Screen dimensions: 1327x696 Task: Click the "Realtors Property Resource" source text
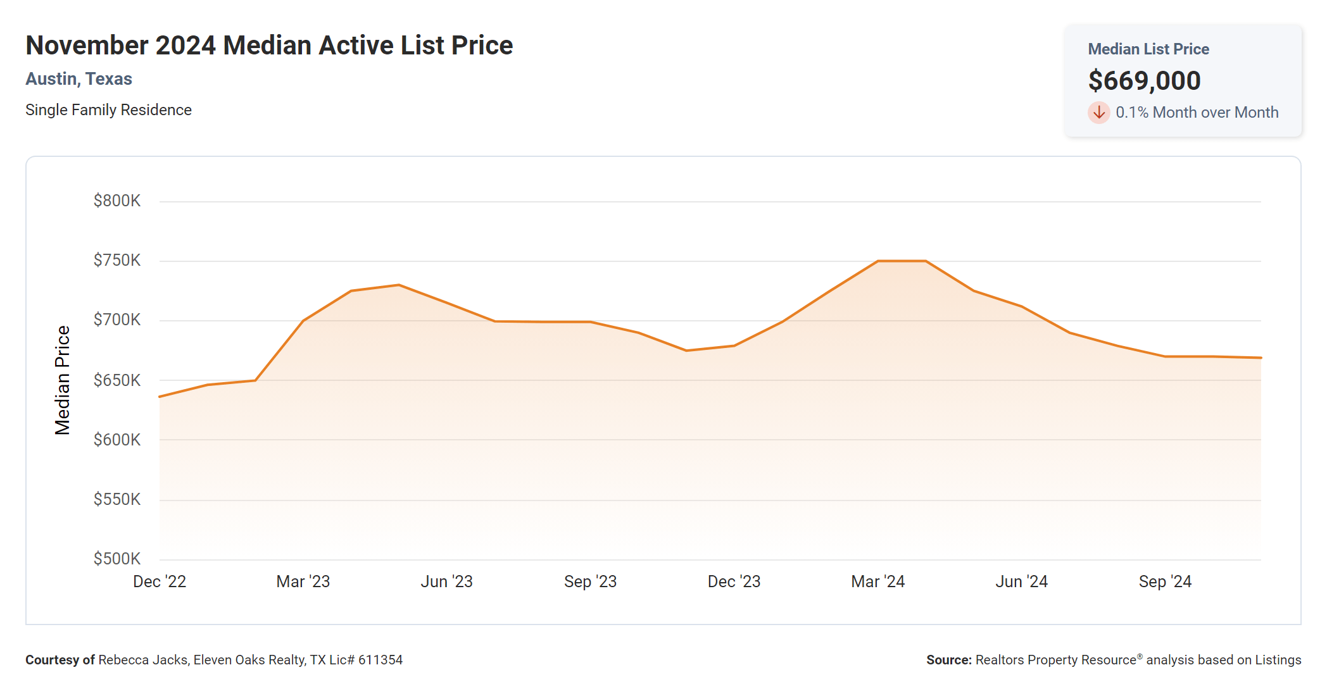(x=1055, y=660)
